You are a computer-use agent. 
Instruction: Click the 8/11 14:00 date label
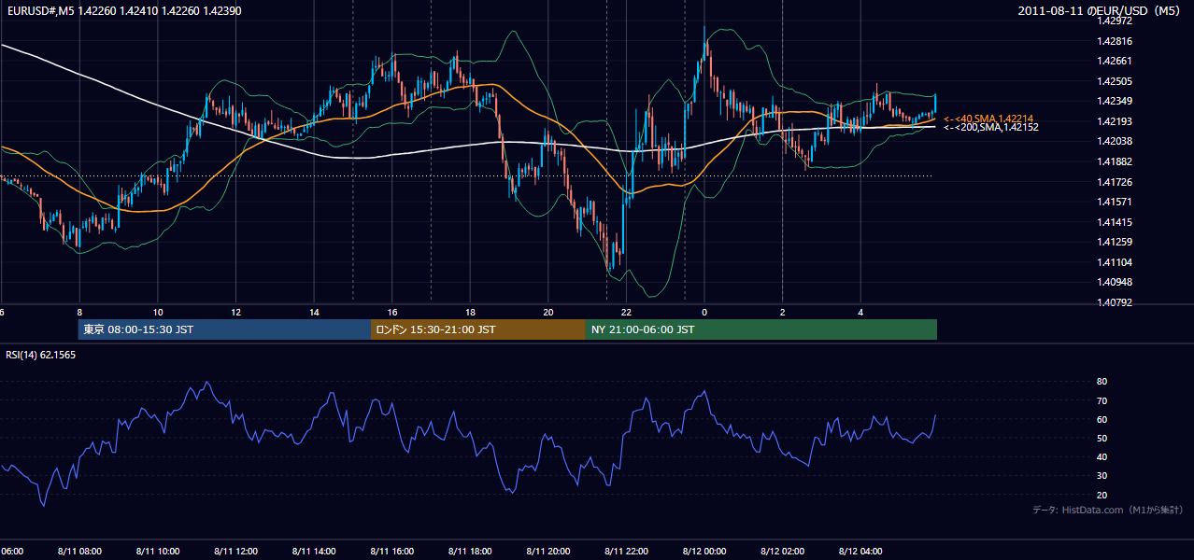tap(314, 552)
